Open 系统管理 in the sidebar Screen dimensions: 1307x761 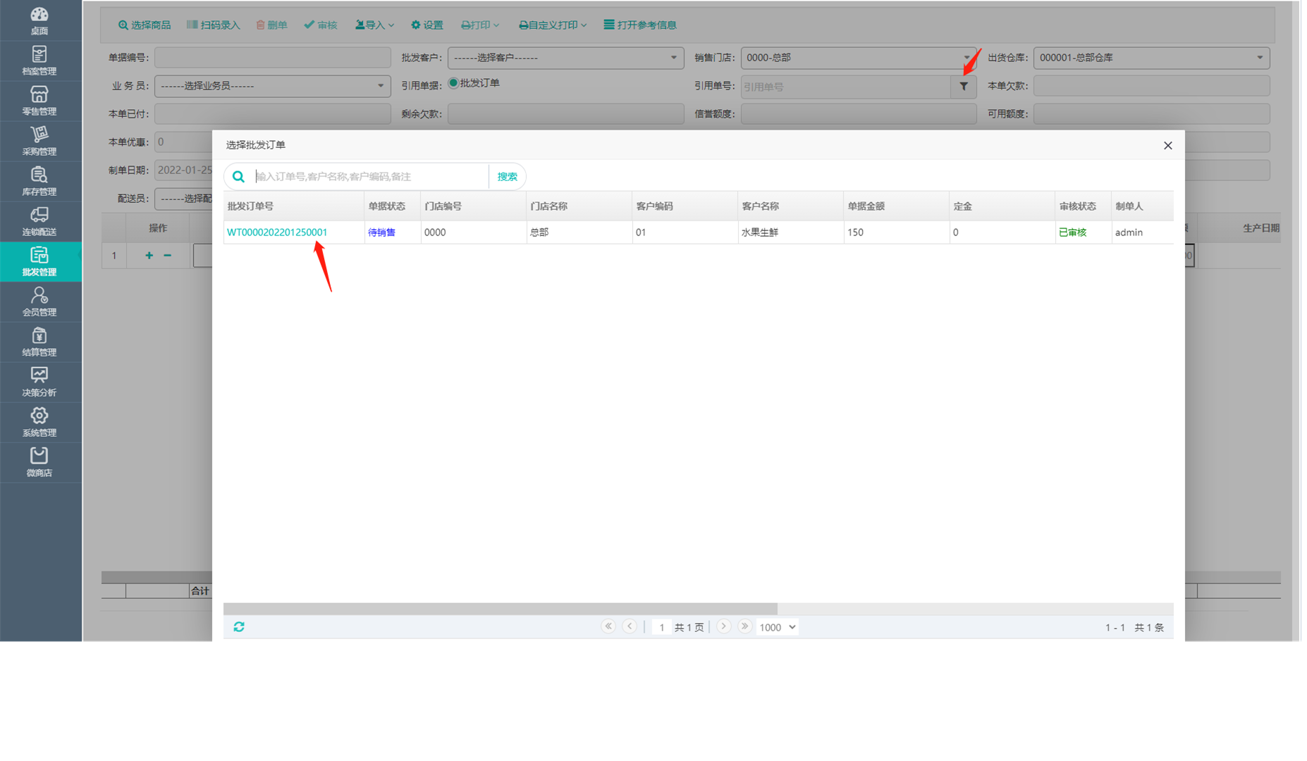pyautogui.click(x=39, y=422)
